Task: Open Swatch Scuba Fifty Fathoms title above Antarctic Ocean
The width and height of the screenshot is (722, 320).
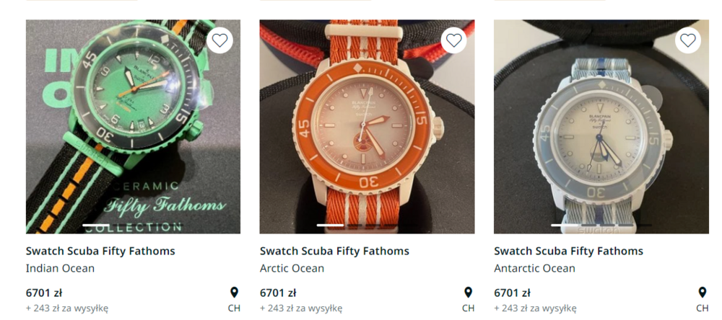Action: (568, 251)
